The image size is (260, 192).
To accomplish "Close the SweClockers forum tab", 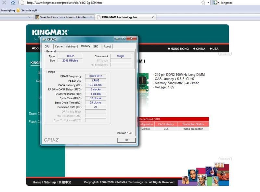I will click(x=91, y=17).
